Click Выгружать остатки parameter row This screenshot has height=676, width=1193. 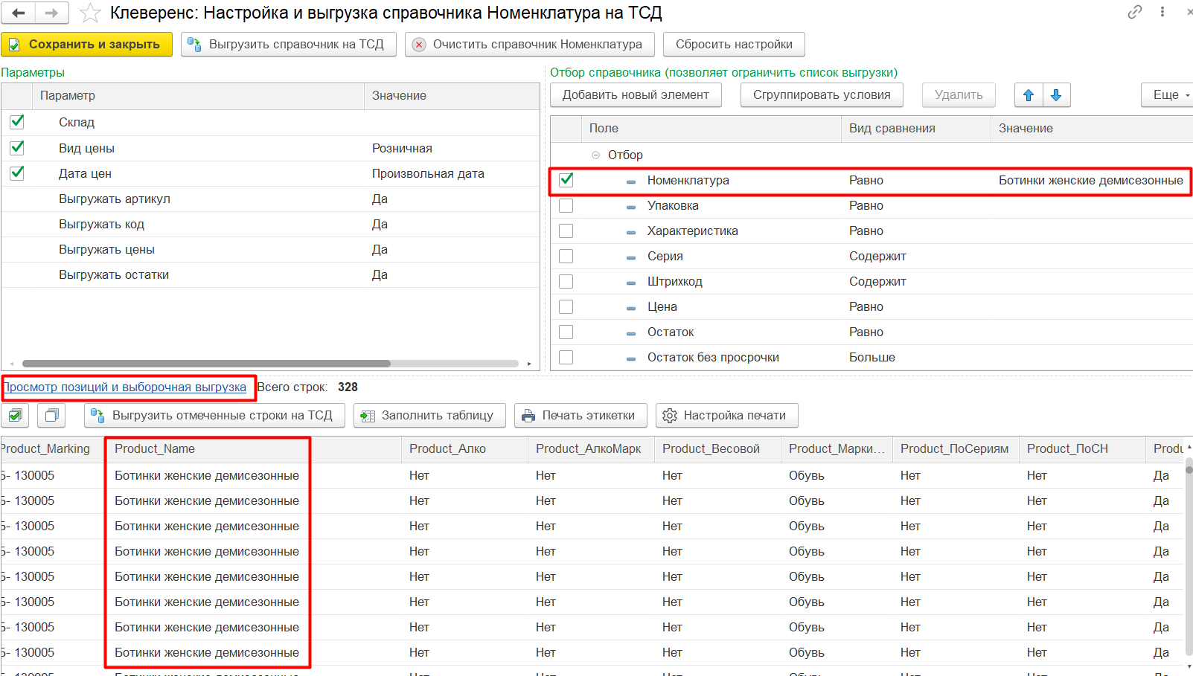tap(270, 274)
